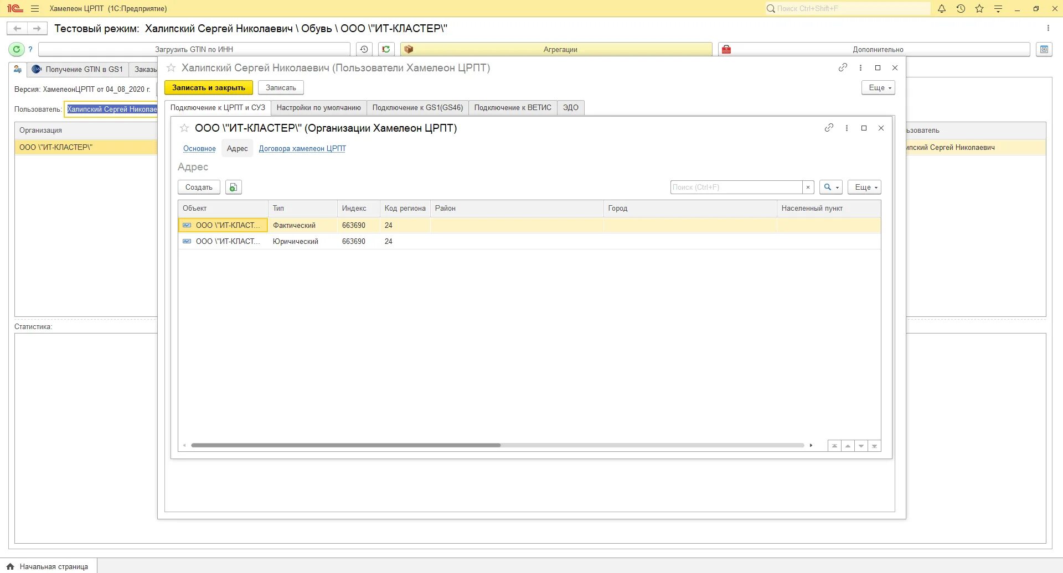Click Записать и закрыть button
1063x573 pixels.
[209, 87]
